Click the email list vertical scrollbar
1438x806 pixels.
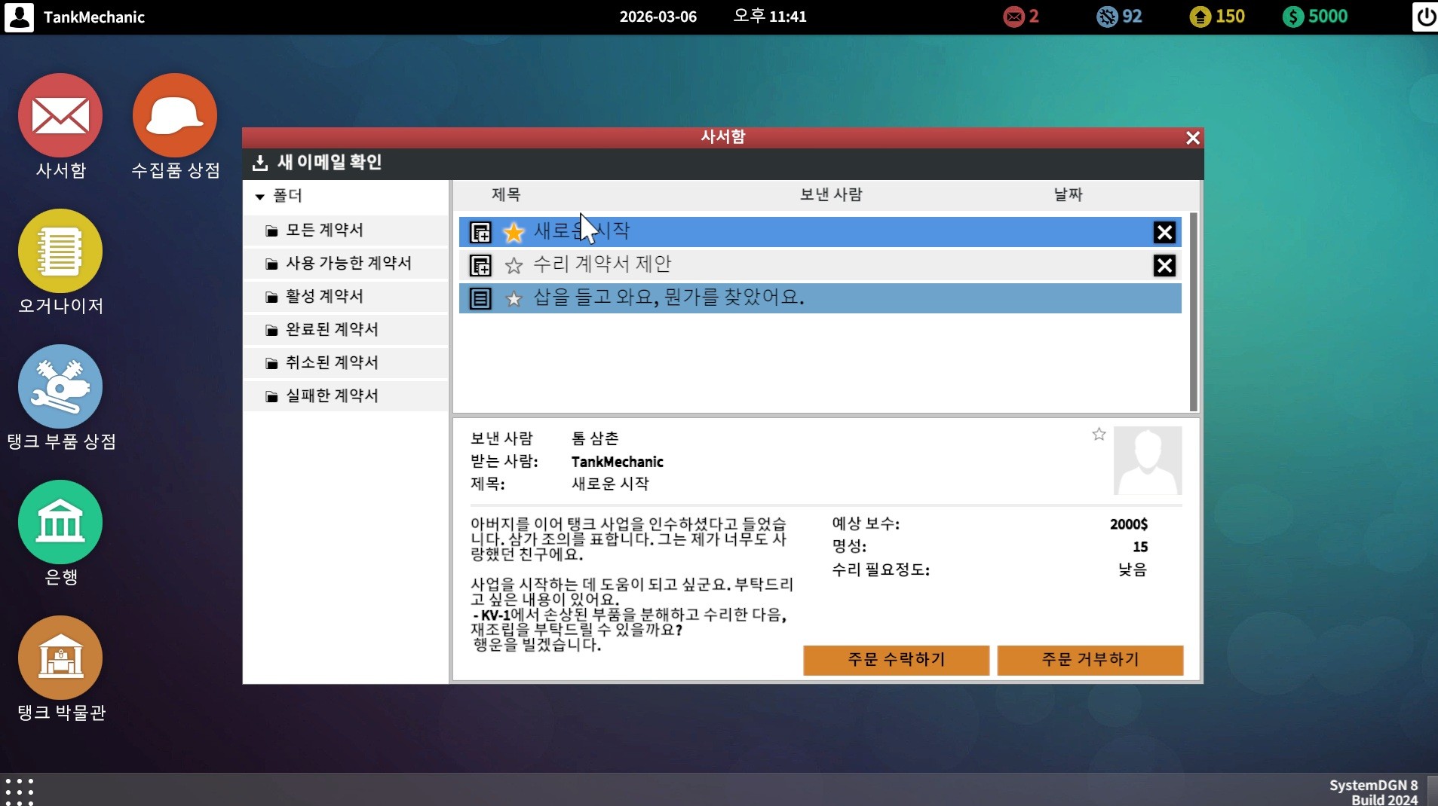[x=1193, y=312]
